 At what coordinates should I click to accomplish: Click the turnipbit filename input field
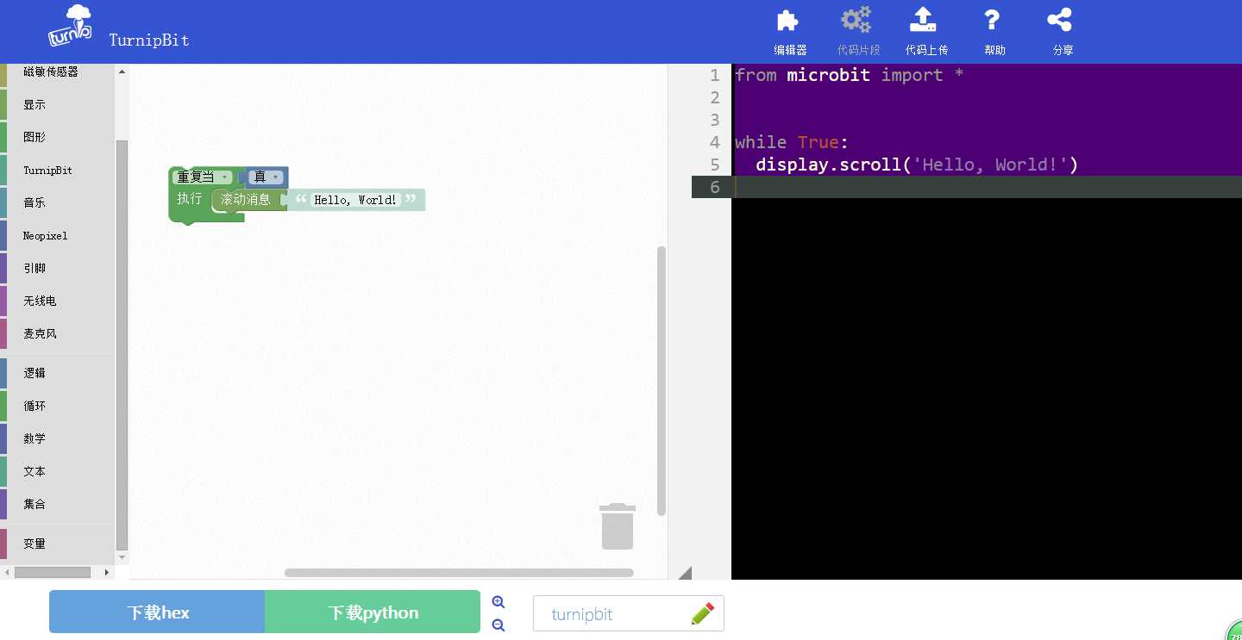point(628,613)
